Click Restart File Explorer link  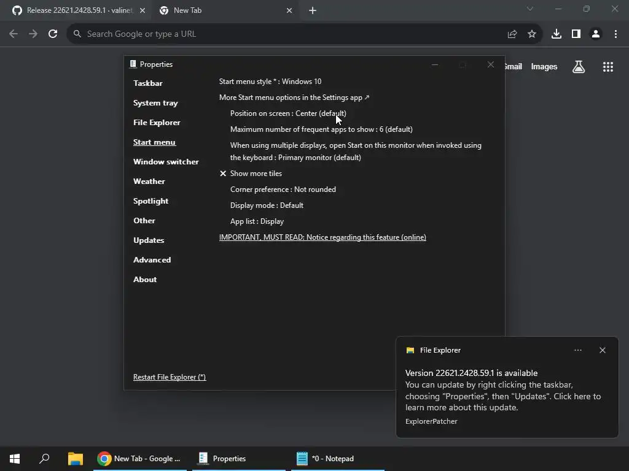pos(170,377)
